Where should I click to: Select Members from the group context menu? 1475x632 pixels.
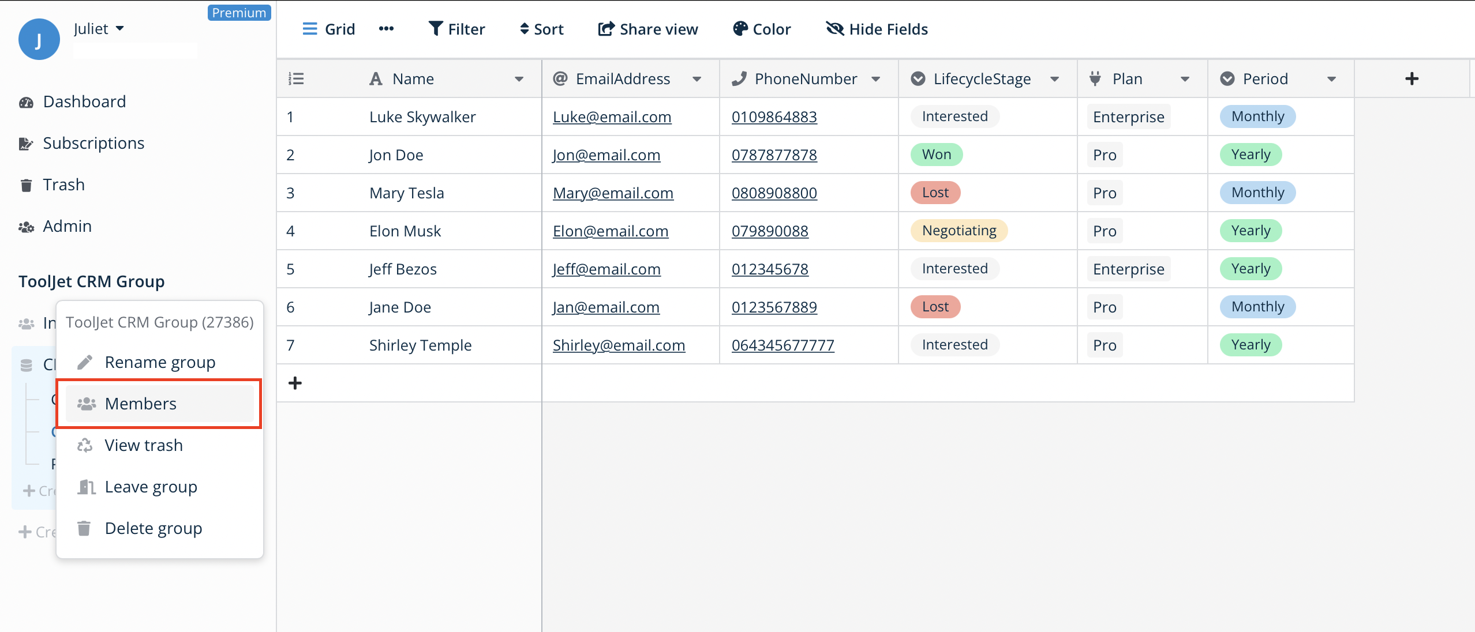click(140, 403)
